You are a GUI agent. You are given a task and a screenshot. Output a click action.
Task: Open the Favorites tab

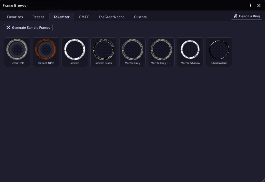click(15, 17)
